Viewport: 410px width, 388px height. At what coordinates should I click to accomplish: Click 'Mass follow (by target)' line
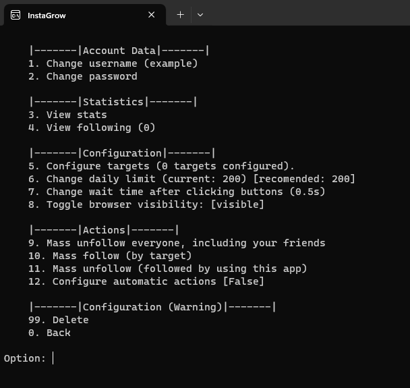(110, 256)
